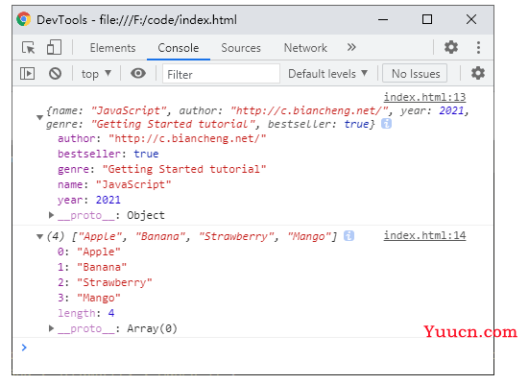Switch to the Elements tab
This screenshot has height=384, width=529.
coord(112,48)
